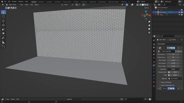Expand Plane in outliner tree
The image size is (184, 103).
coord(156,15)
